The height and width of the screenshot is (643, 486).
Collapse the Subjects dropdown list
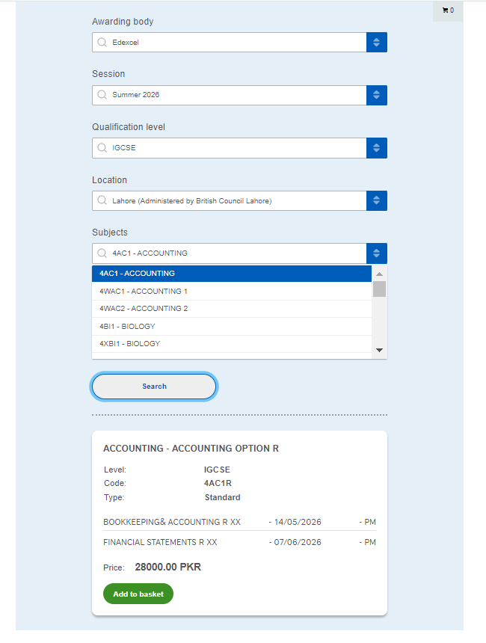[376, 253]
